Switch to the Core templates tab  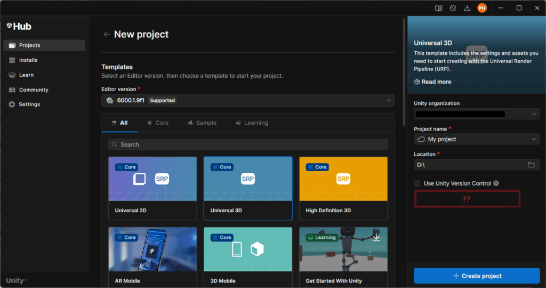click(158, 123)
